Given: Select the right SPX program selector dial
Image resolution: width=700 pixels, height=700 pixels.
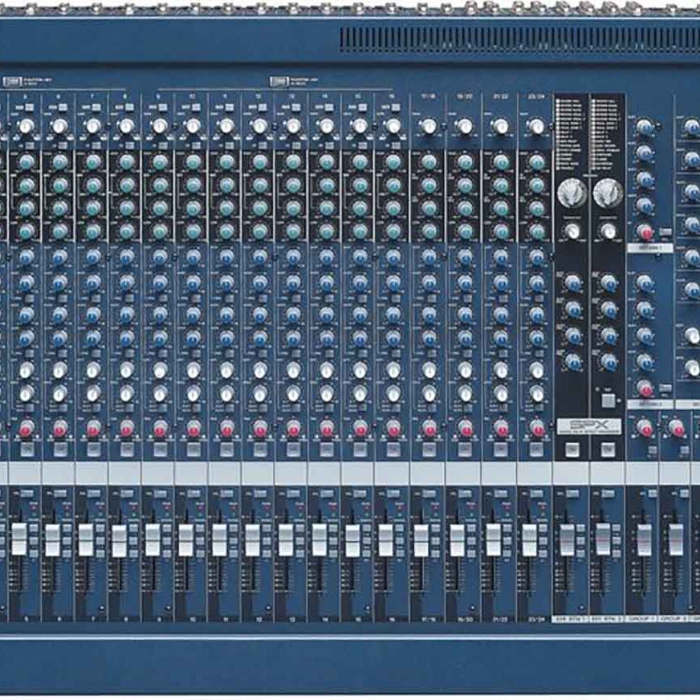Looking at the screenshot, I should [x=607, y=193].
